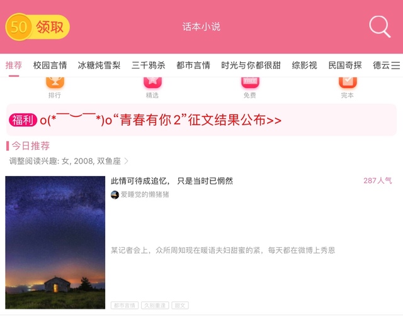Screen dimensions: 403x317
Task: Tap the author avatar 爱睡觉的懒猪猪
Action: coord(115,195)
